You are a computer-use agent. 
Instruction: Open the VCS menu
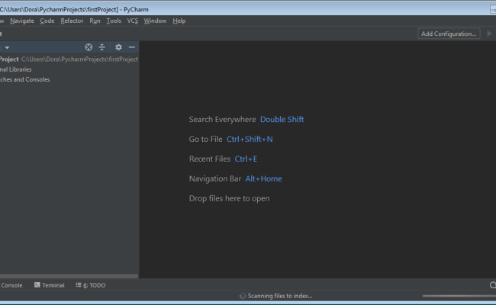133,21
